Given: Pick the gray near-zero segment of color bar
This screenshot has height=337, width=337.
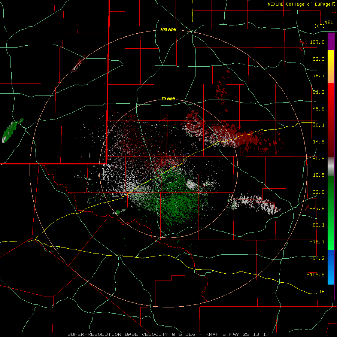Looking at the screenshot, I should click(x=331, y=167).
